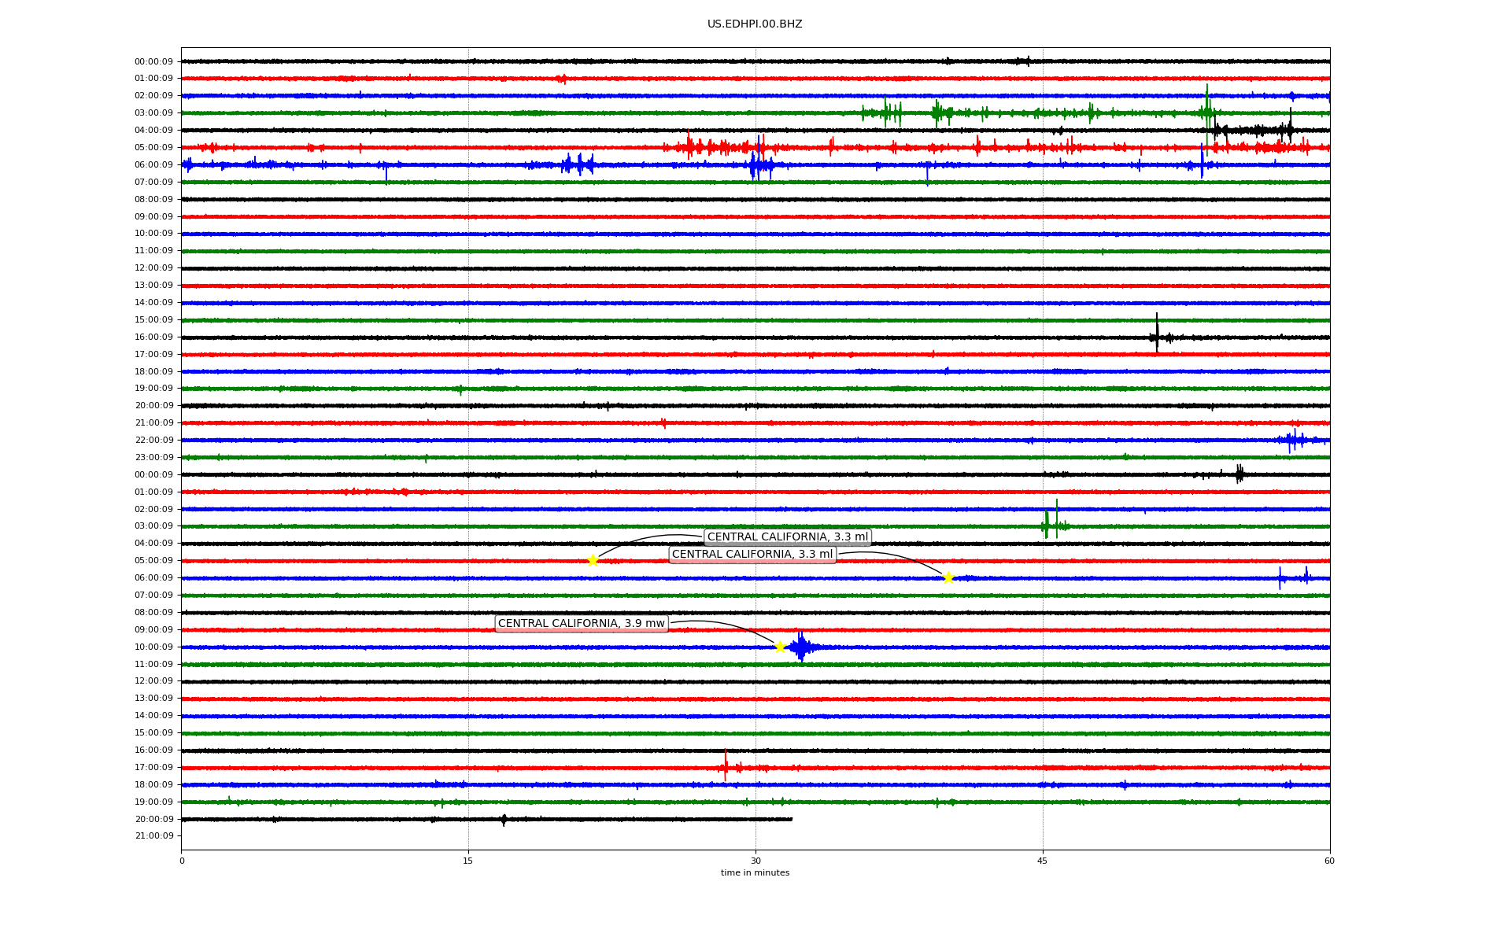The height and width of the screenshot is (944, 1511).
Task: Click the end of the black 20:00:09 trace
Action: (791, 819)
